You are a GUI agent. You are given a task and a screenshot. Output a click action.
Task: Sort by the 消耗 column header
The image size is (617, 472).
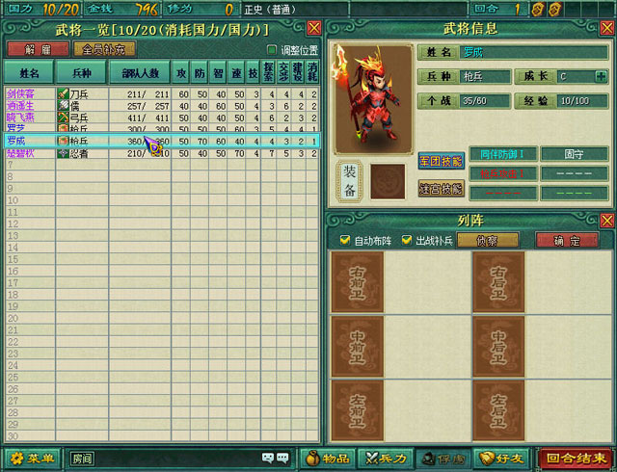coord(312,72)
